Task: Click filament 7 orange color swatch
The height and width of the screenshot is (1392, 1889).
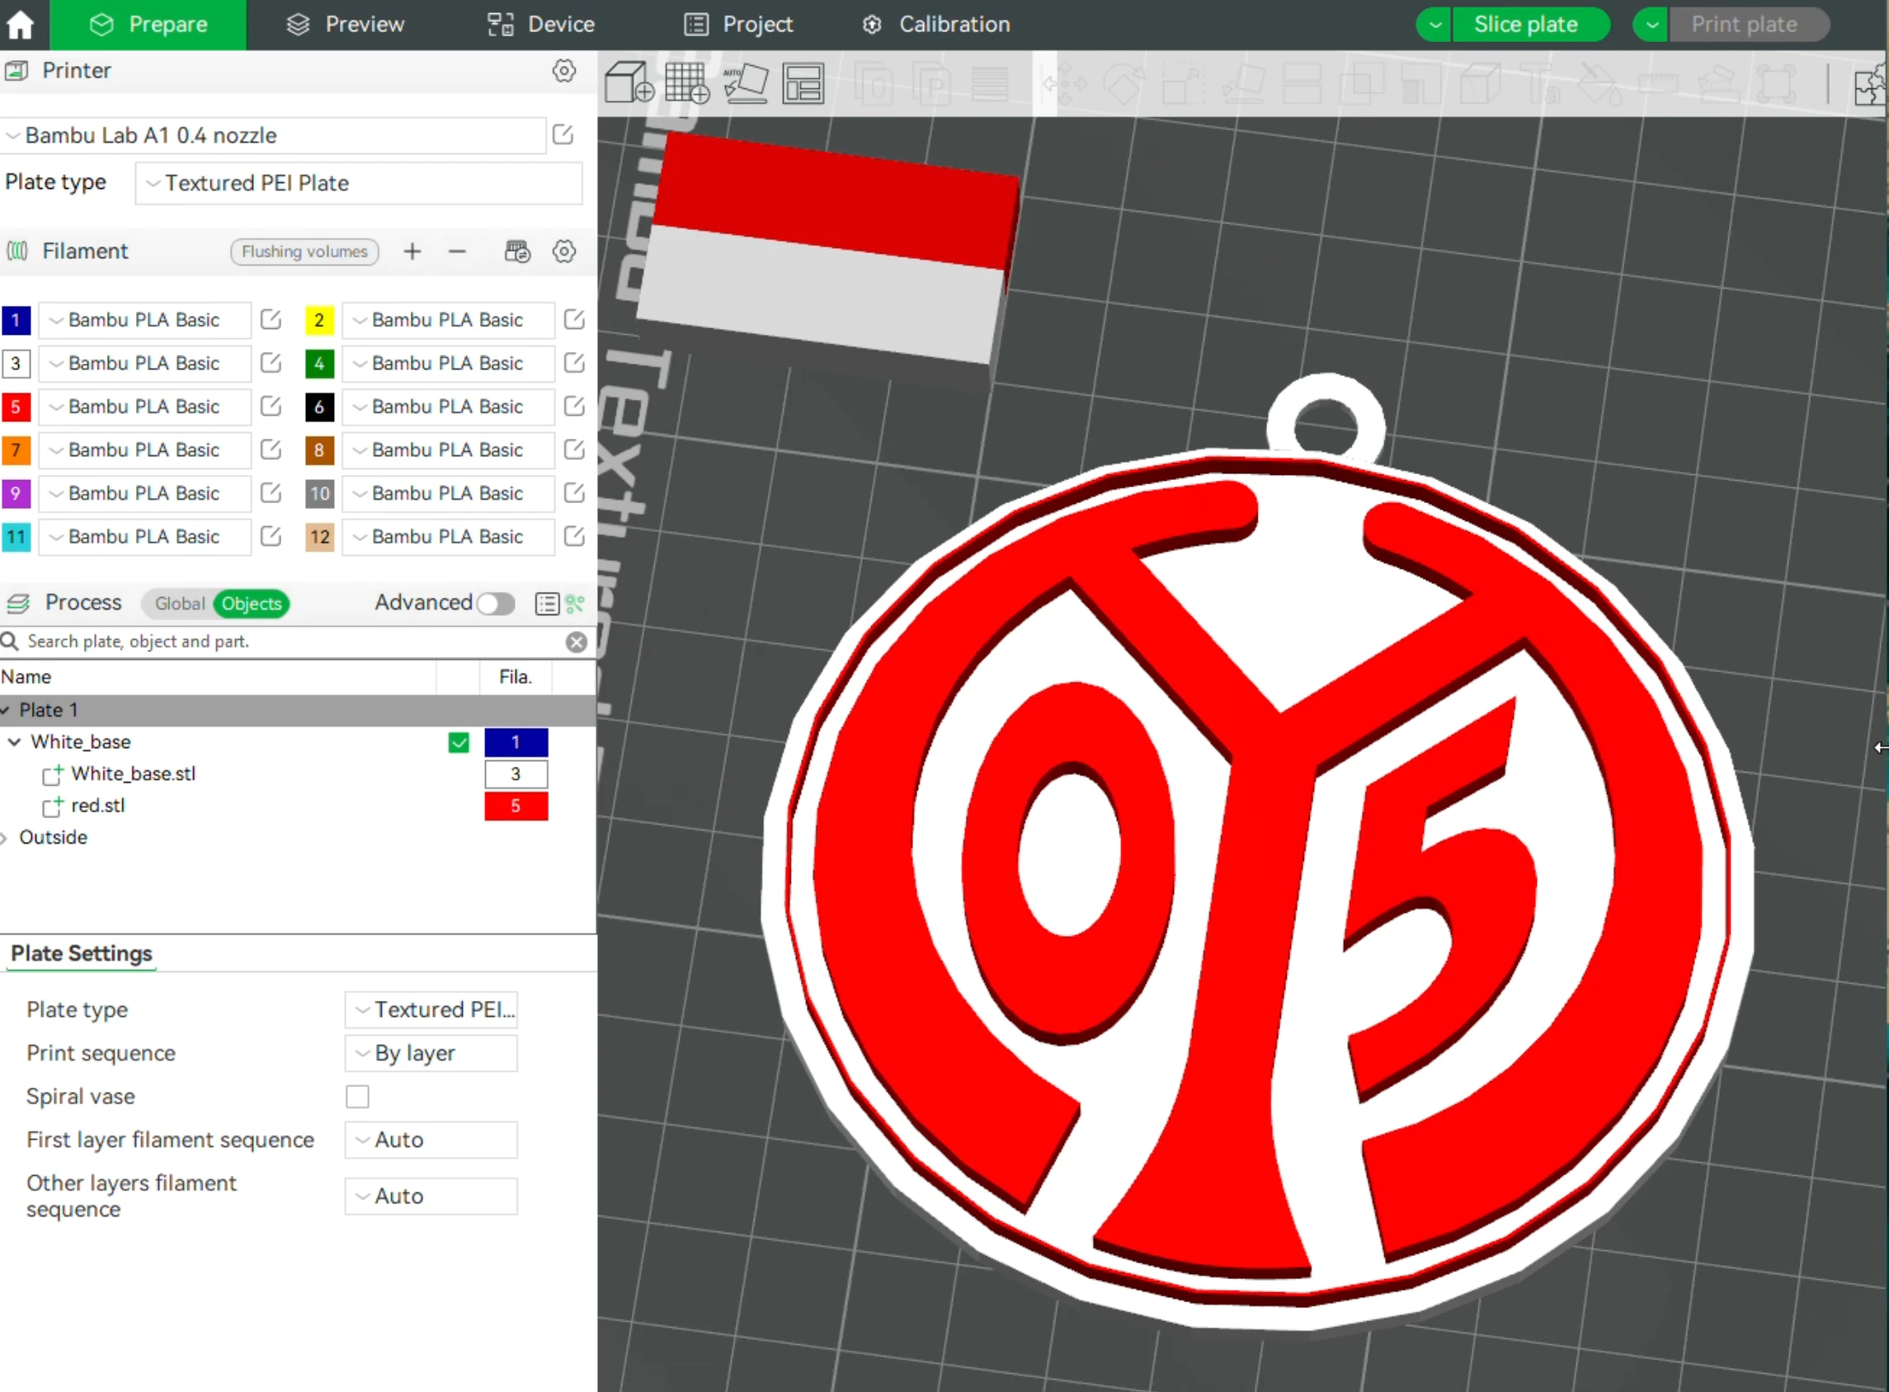Action: tap(16, 450)
